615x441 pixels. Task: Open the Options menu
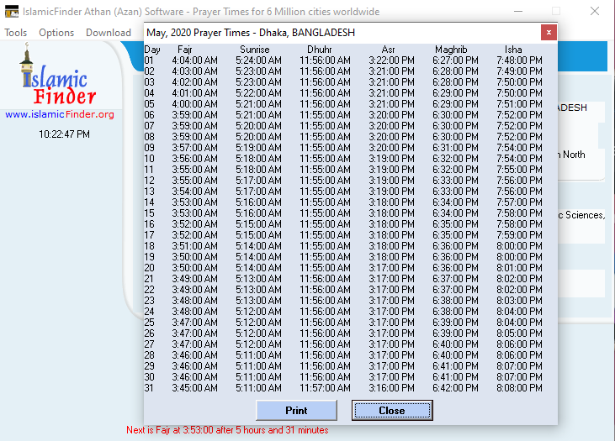pyautogui.click(x=56, y=33)
